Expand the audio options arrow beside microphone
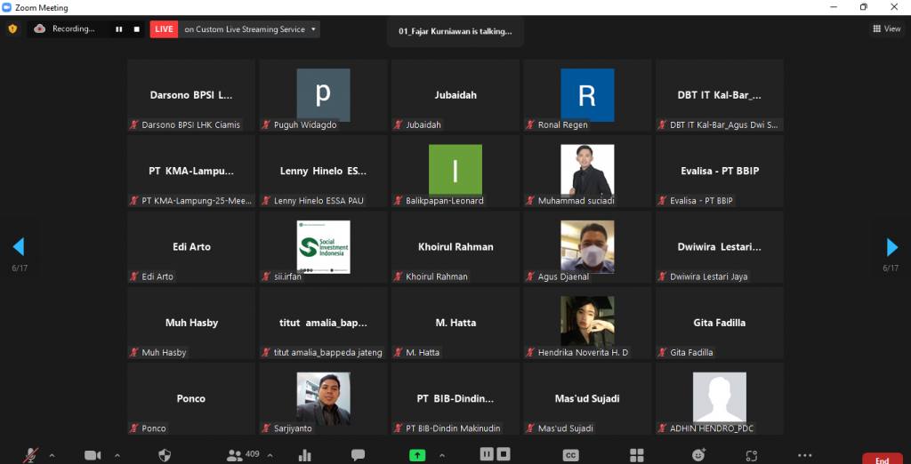 [52, 455]
